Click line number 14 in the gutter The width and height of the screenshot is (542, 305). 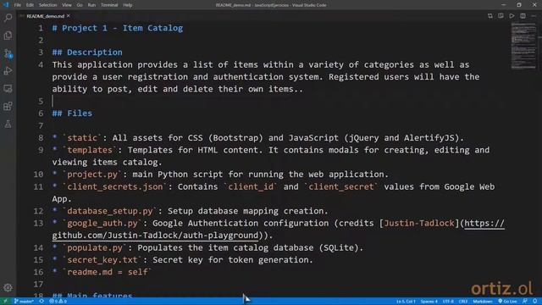click(x=38, y=248)
